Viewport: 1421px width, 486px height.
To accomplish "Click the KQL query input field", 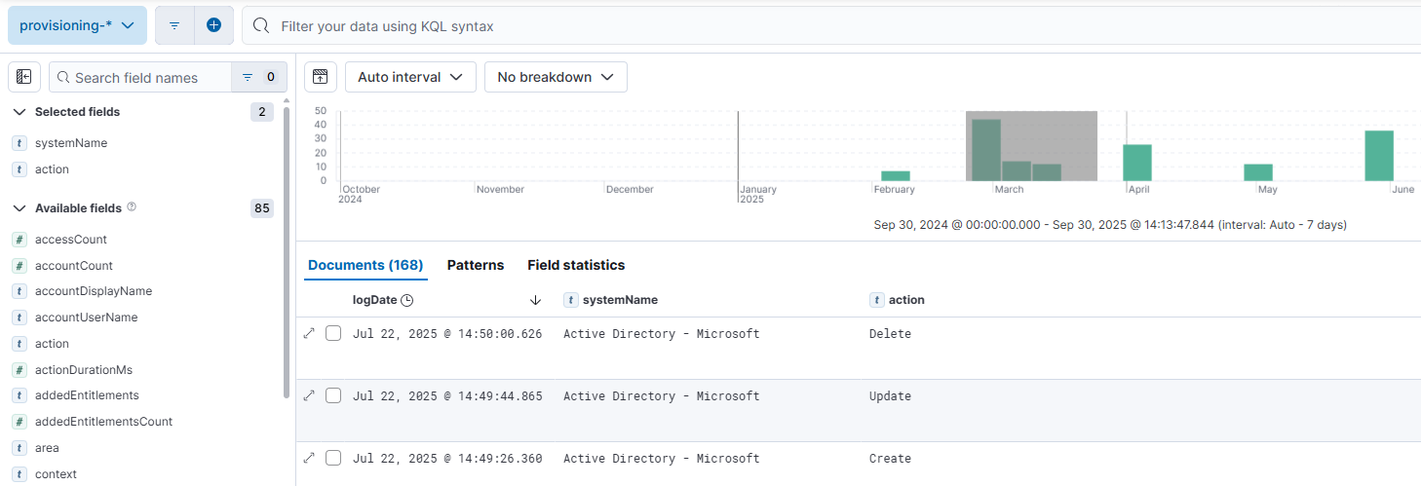I will pyautogui.click(x=828, y=26).
